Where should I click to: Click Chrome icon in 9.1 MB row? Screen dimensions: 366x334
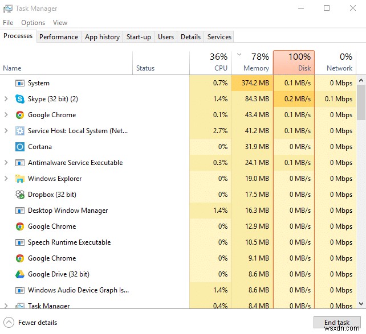pos(20,258)
